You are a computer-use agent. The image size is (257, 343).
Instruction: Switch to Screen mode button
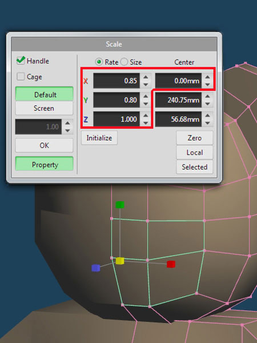click(x=45, y=108)
